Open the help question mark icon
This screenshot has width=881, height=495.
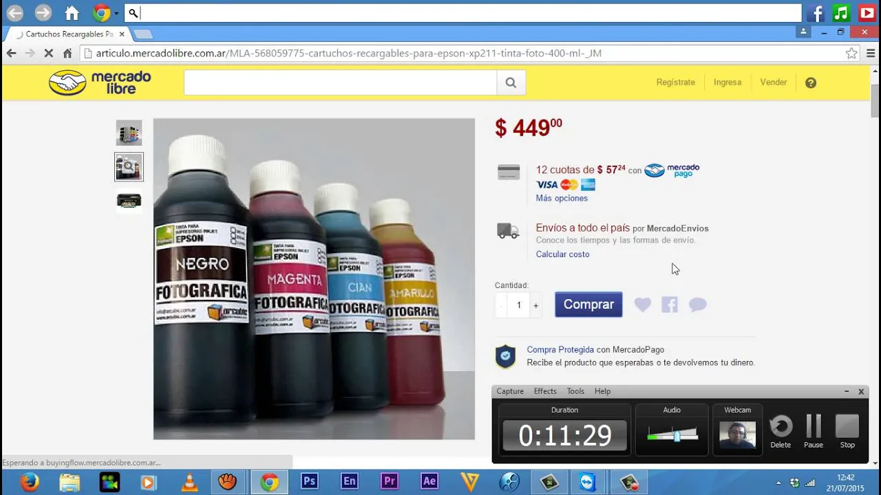coord(811,82)
